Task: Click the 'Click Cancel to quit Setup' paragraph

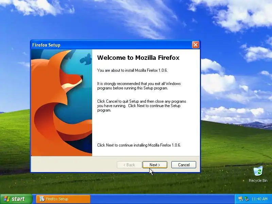Action: 141,106
